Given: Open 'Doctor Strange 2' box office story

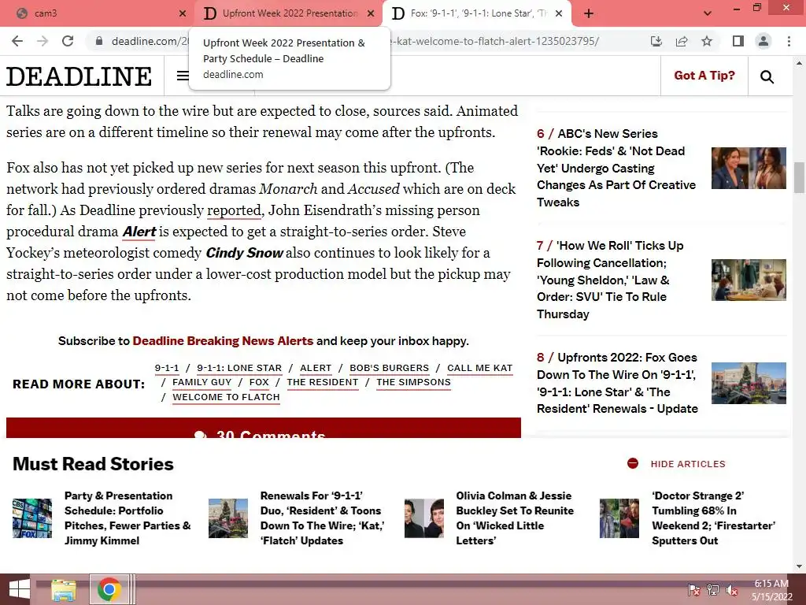Looking at the screenshot, I should point(713,518).
